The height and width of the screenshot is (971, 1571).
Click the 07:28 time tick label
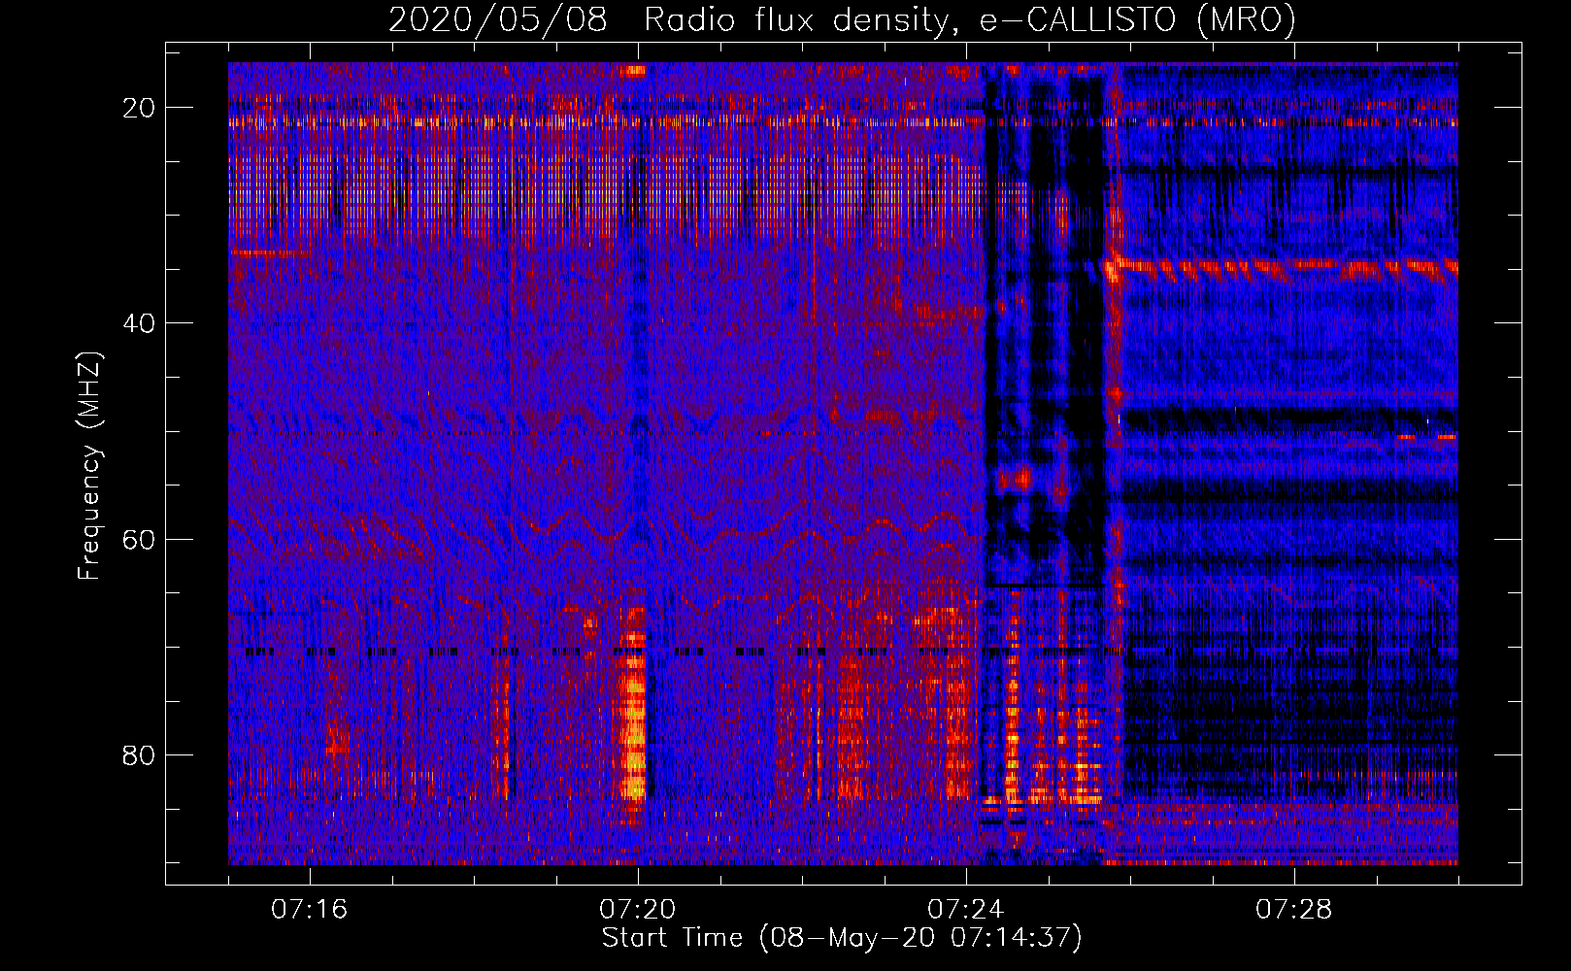tap(1294, 910)
